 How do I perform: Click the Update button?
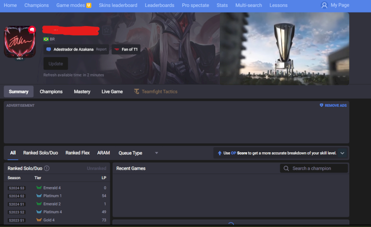(56, 64)
